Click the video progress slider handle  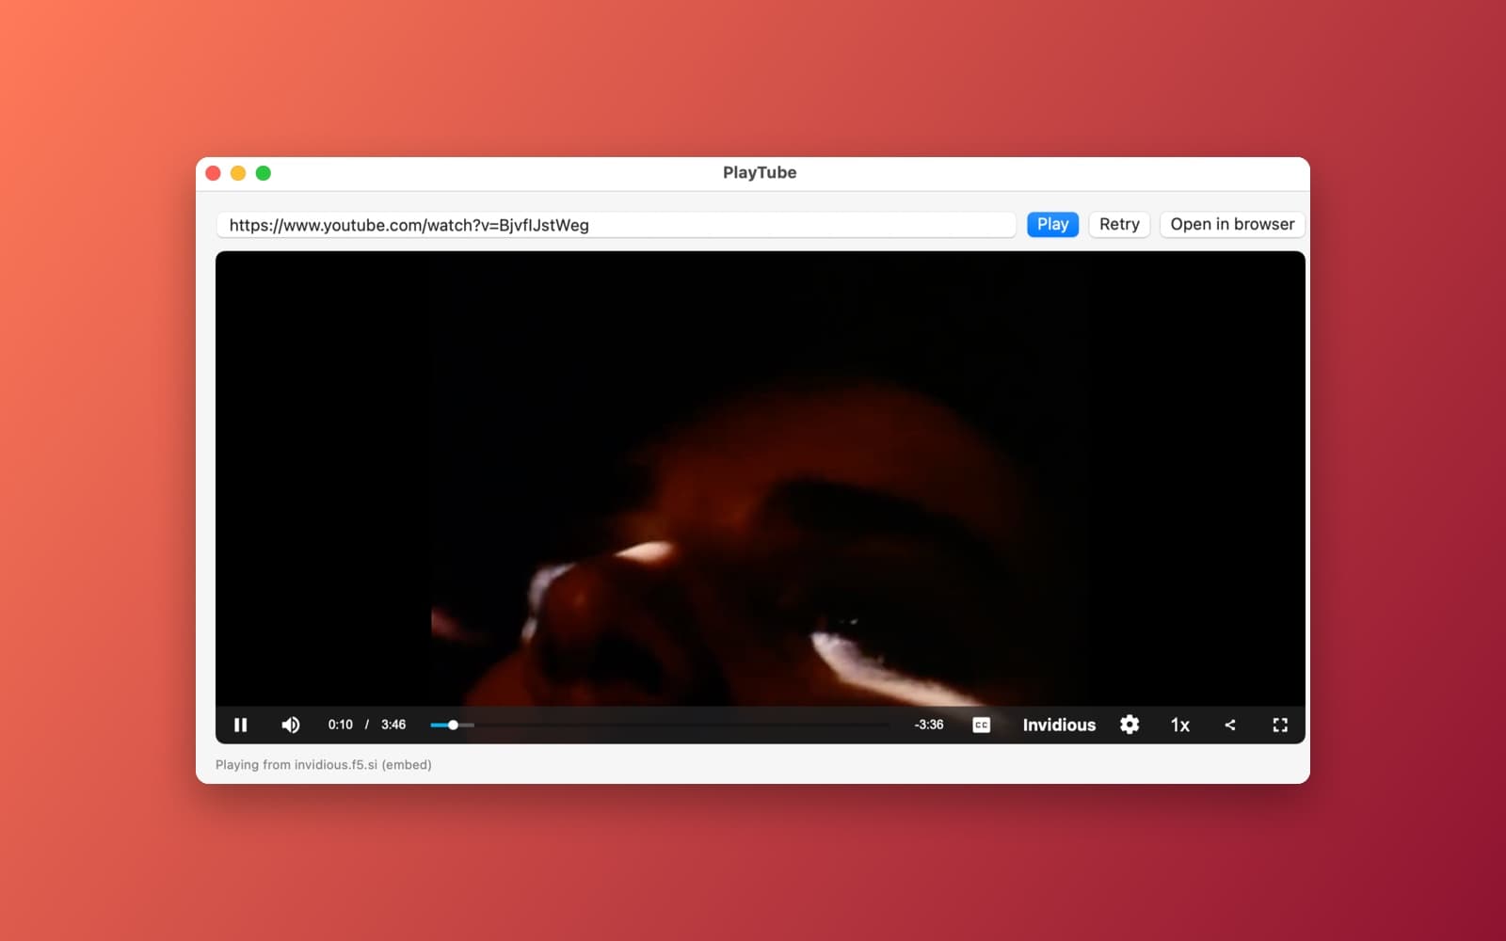[x=453, y=725]
